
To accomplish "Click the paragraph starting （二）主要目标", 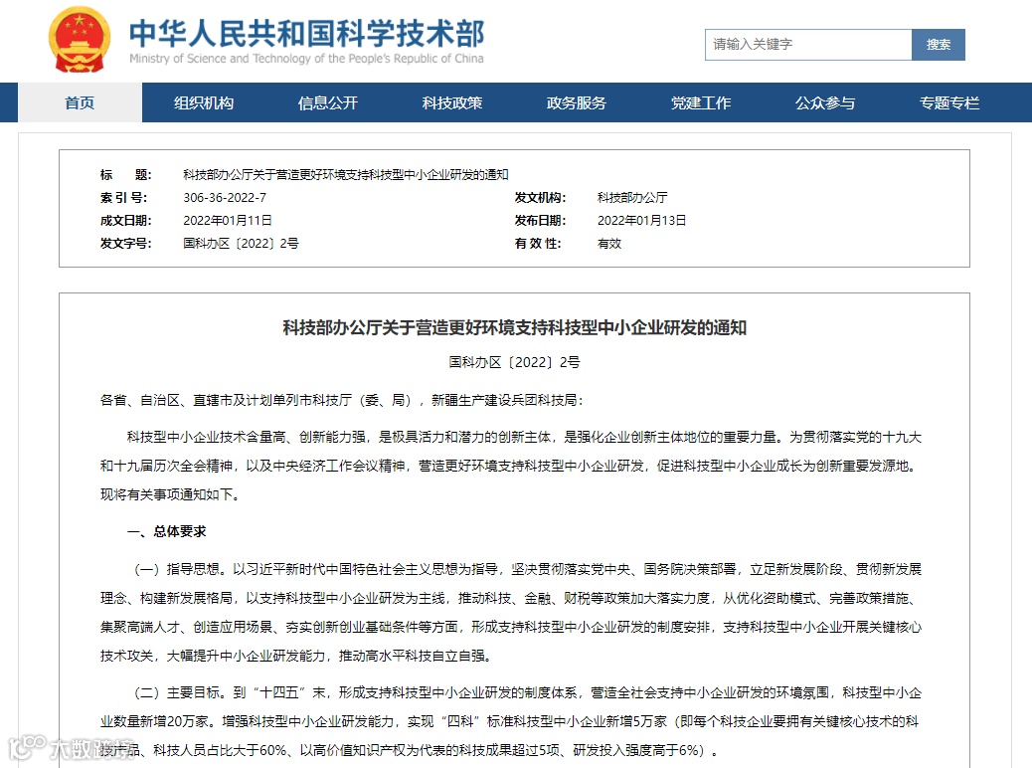I will point(511,722).
